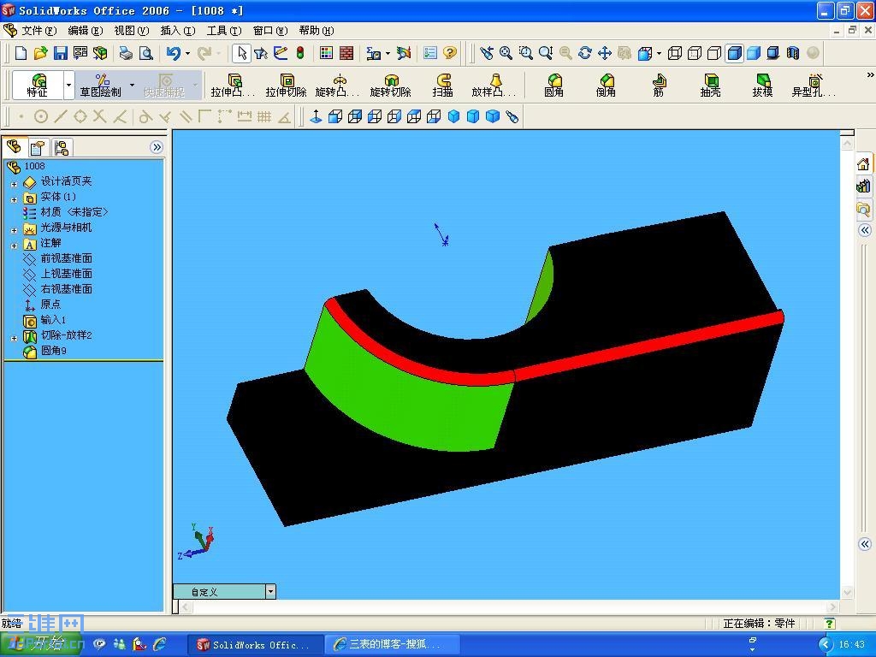876x657 pixels.
Task: Switch to Hidden Lines Visible display
Action: coord(695,53)
